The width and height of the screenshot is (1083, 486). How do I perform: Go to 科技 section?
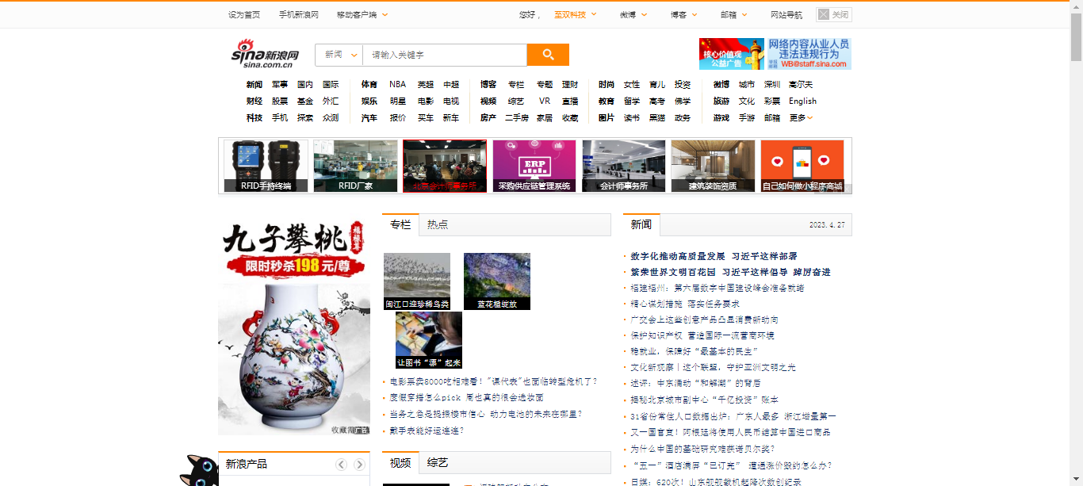pyautogui.click(x=254, y=117)
